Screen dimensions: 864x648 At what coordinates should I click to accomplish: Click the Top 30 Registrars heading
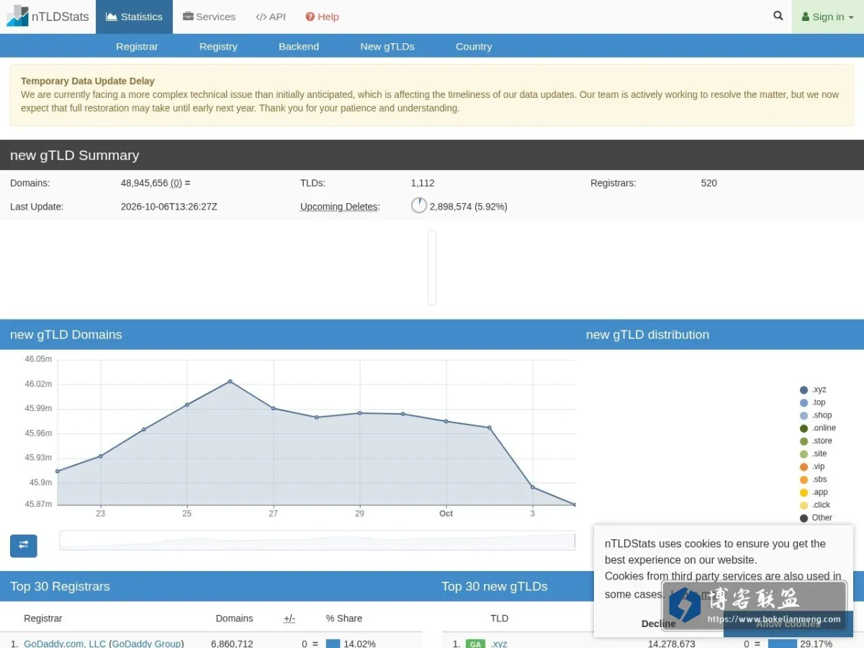click(x=60, y=587)
